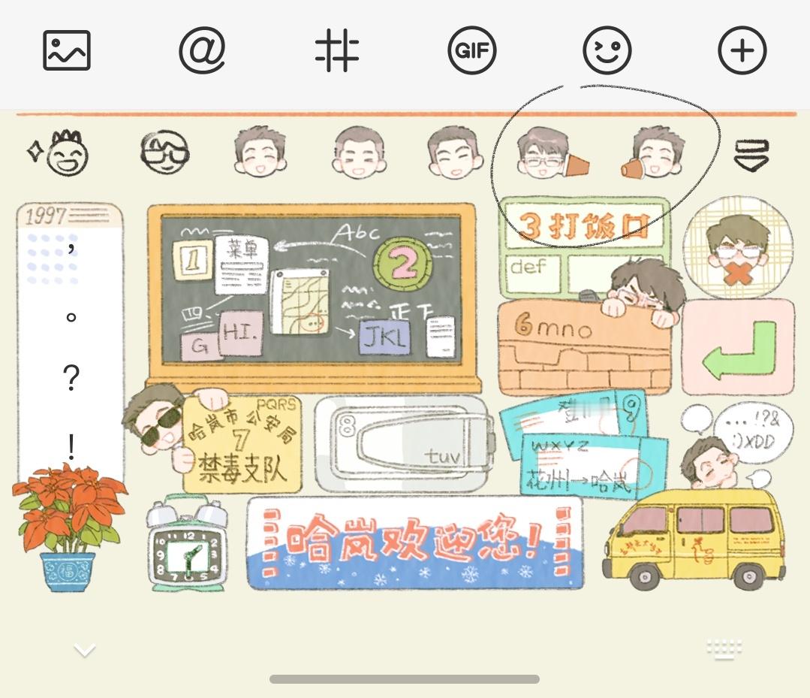Tap the green enter arrow key
Screen dimensions: 810x698
(x=738, y=347)
